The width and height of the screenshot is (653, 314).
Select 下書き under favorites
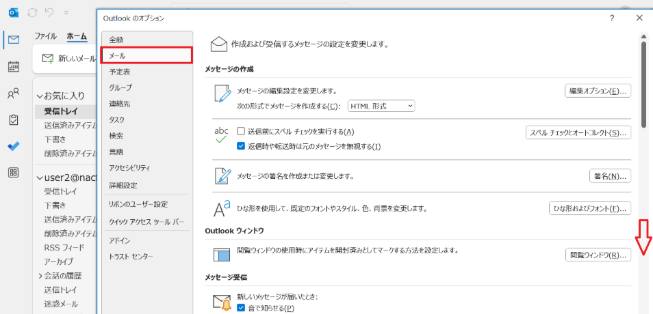(x=55, y=139)
